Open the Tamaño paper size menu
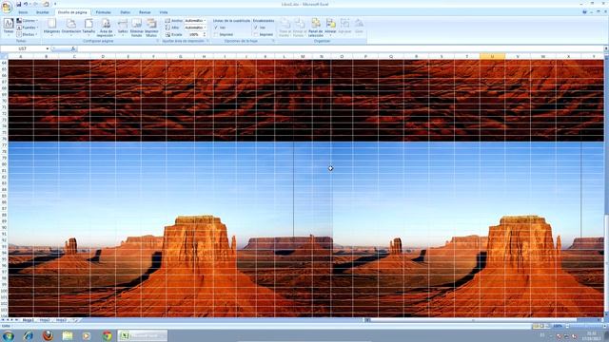The height and width of the screenshot is (342, 609). 88,28
